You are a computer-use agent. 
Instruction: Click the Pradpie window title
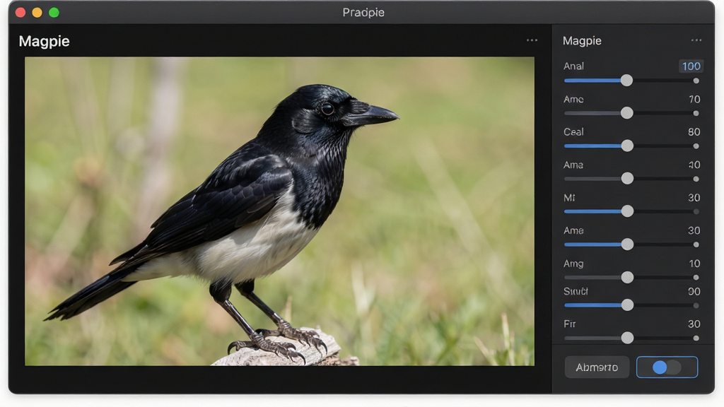point(363,13)
